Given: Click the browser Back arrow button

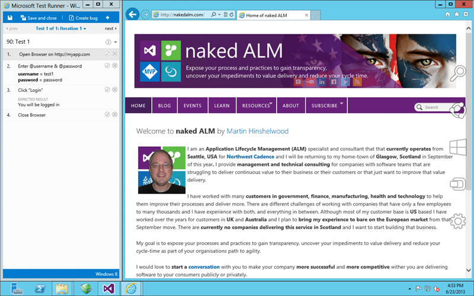Looking at the screenshot, I should tap(132, 14).
